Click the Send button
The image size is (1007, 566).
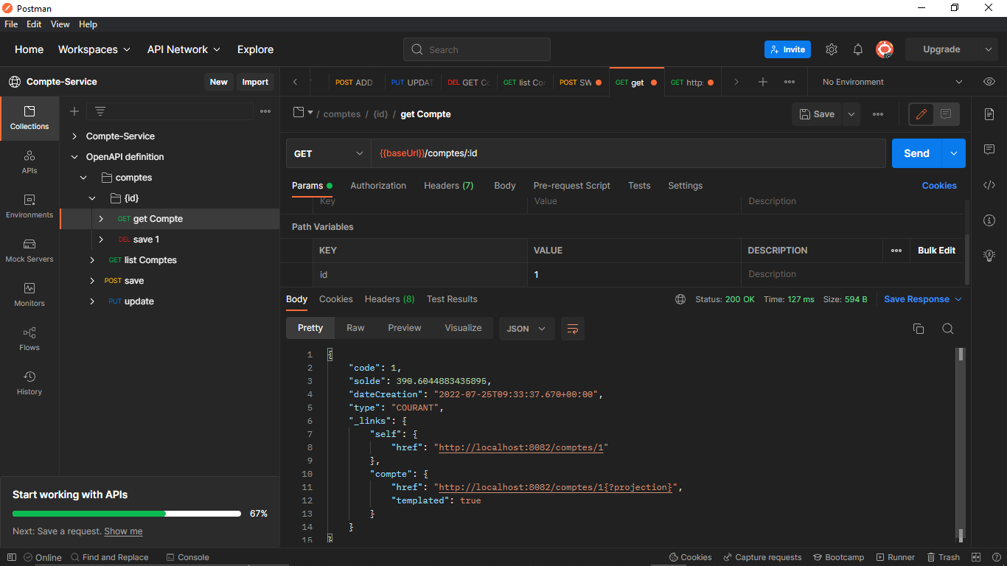click(x=916, y=153)
